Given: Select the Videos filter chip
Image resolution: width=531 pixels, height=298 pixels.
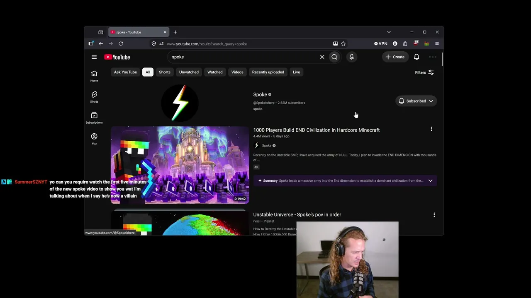Looking at the screenshot, I should [237, 72].
